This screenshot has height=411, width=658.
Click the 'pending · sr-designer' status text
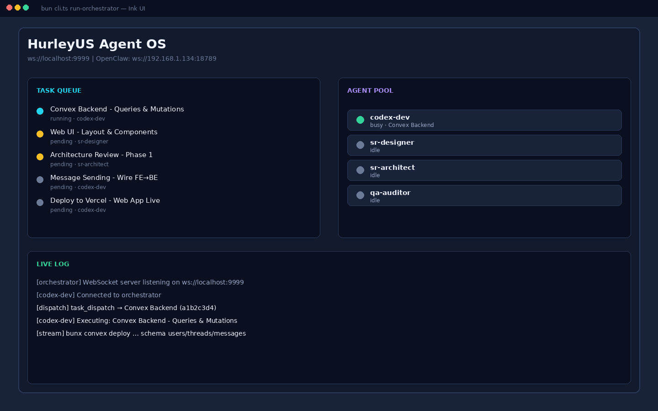tap(79, 142)
